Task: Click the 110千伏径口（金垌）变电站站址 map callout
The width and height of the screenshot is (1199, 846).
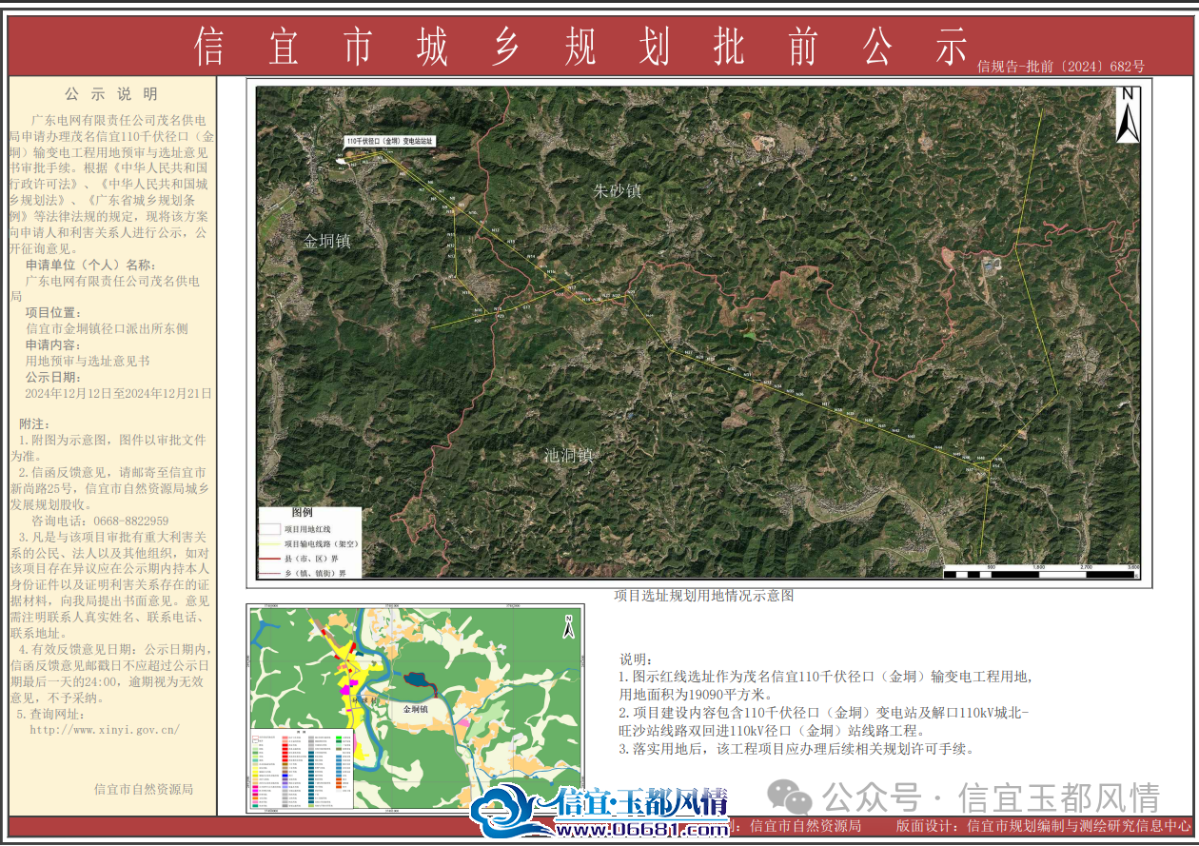Action: (390, 140)
